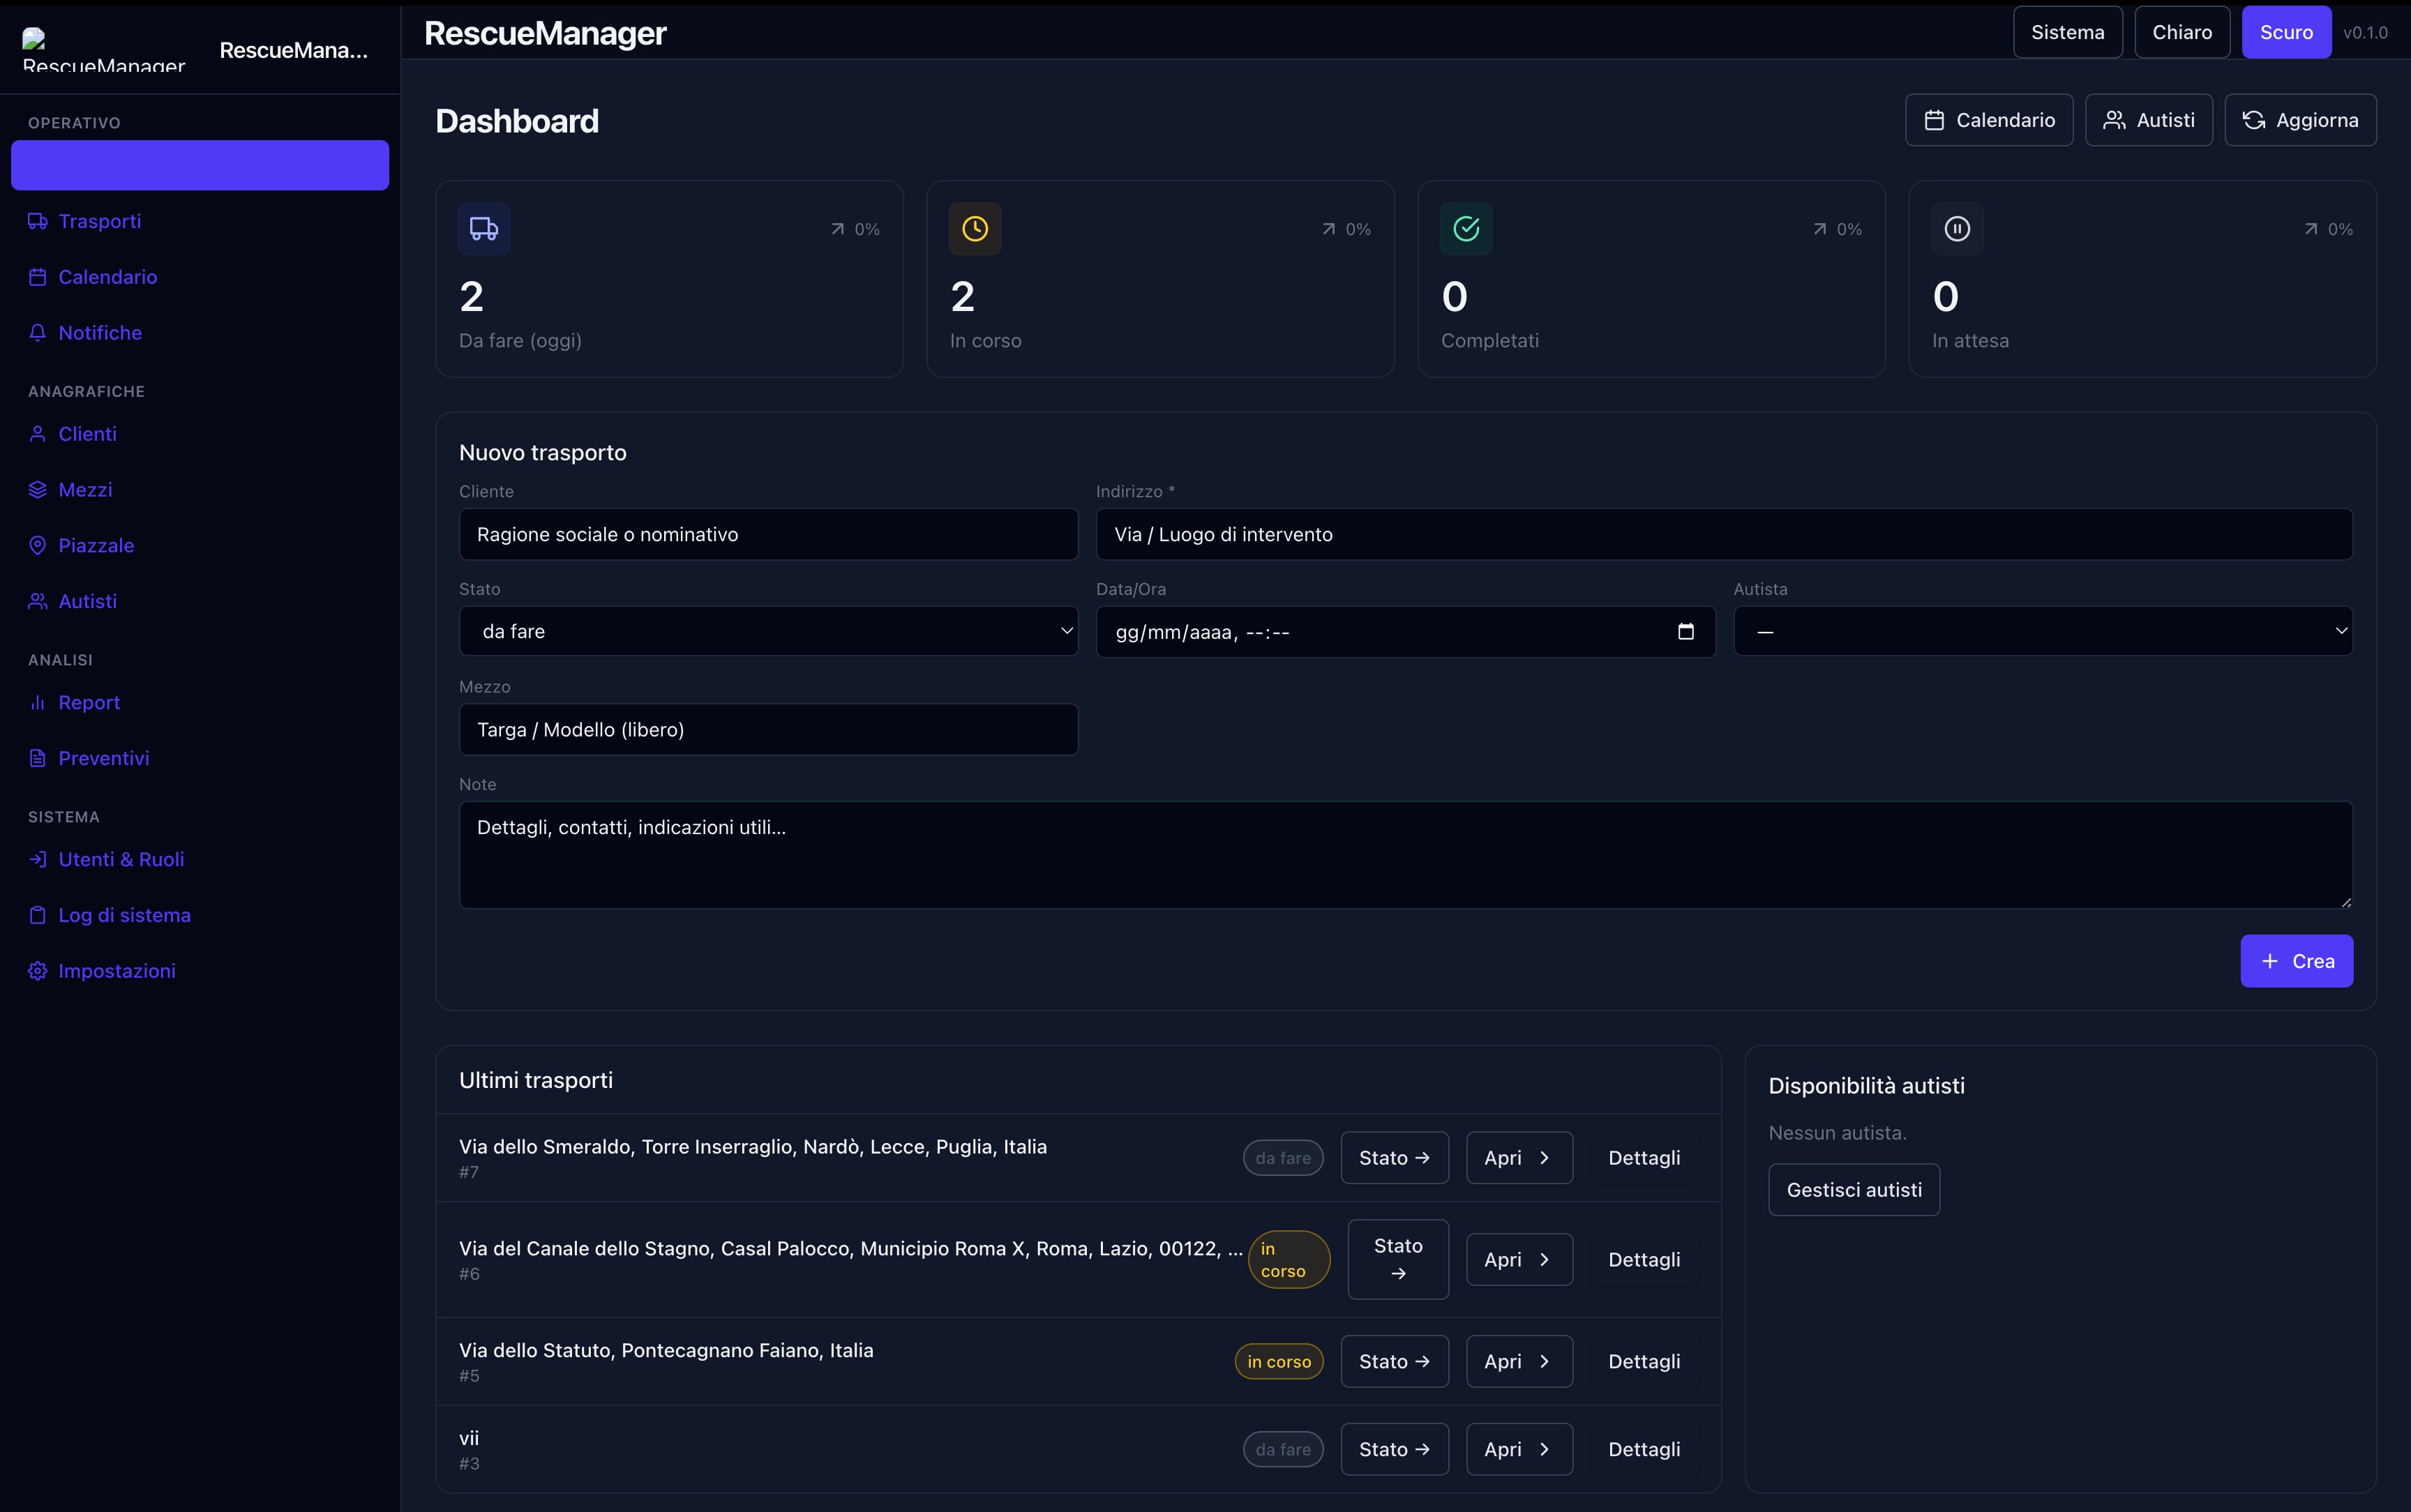
Task: Click the pause icon on In attesa card
Action: (x=1957, y=229)
